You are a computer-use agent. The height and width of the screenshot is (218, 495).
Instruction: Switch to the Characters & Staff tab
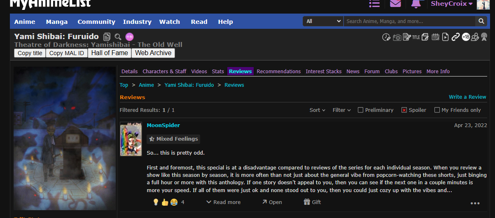(164, 72)
